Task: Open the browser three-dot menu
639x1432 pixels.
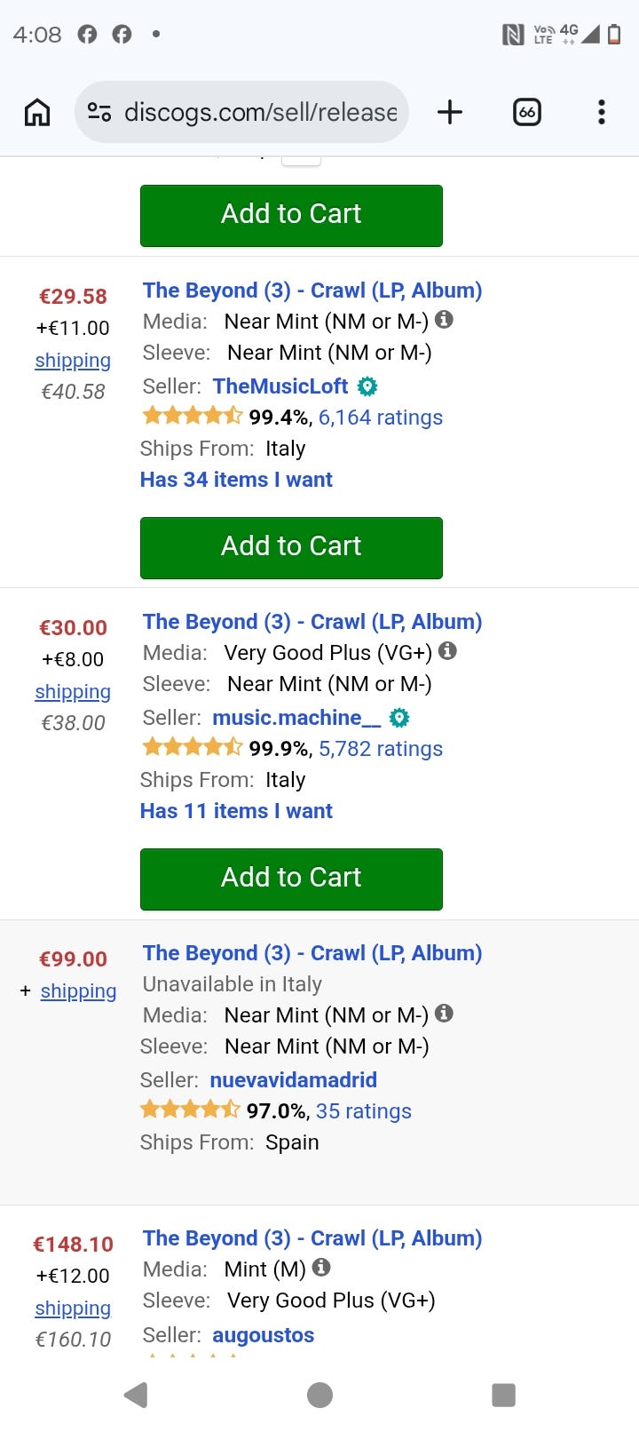Action: (x=602, y=112)
